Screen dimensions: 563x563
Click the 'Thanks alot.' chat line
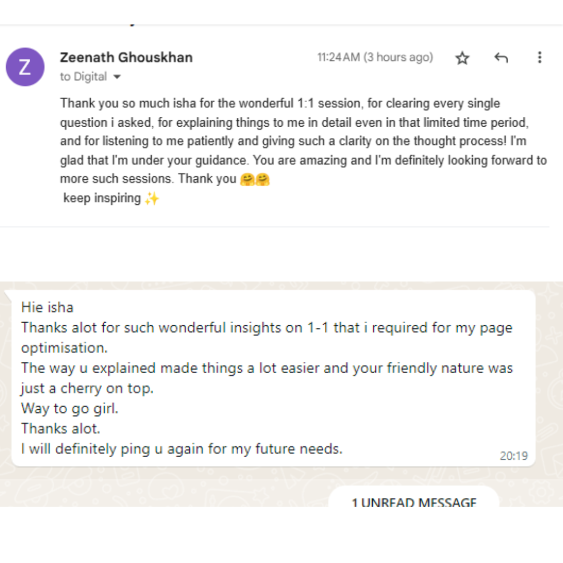pyautogui.click(x=61, y=429)
